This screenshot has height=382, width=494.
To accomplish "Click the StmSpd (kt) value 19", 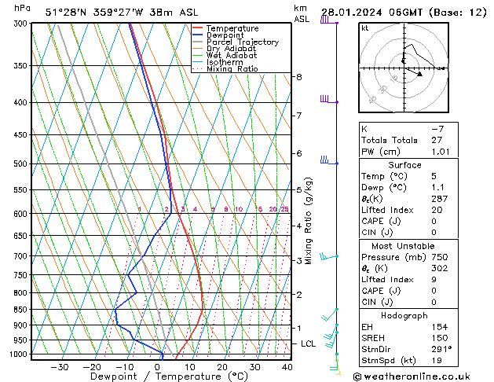I will pyautogui.click(x=437, y=361).
